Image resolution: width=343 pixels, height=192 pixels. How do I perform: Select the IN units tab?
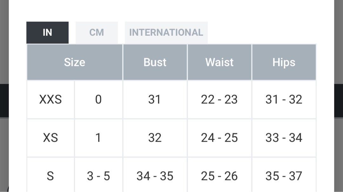(x=47, y=33)
